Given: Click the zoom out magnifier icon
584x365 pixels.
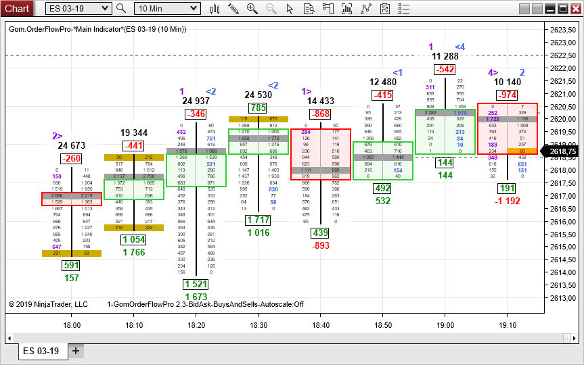Looking at the screenshot, I should 271,9.
